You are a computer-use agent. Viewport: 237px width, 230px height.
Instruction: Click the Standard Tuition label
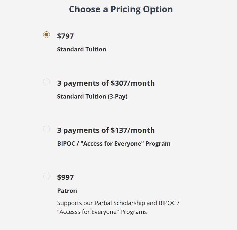click(82, 49)
